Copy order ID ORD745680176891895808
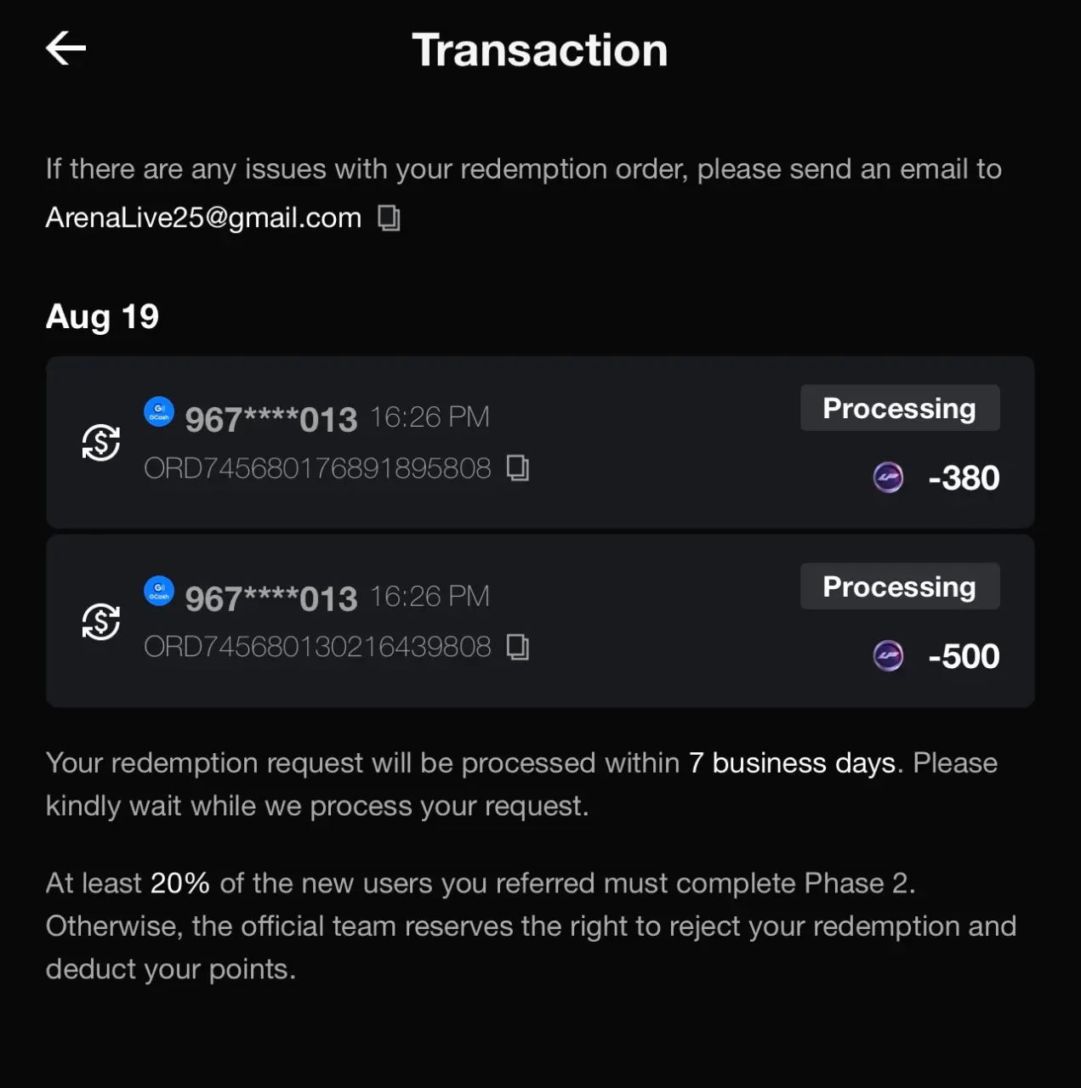This screenshot has height=1088, width=1081. click(x=518, y=467)
